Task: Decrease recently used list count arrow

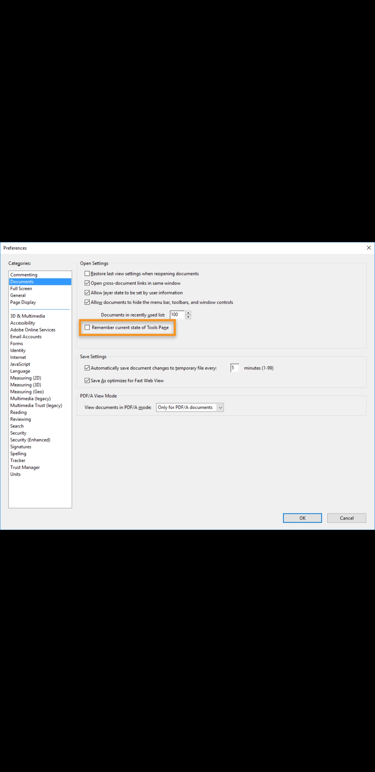Action: click(x=188, y=317)
